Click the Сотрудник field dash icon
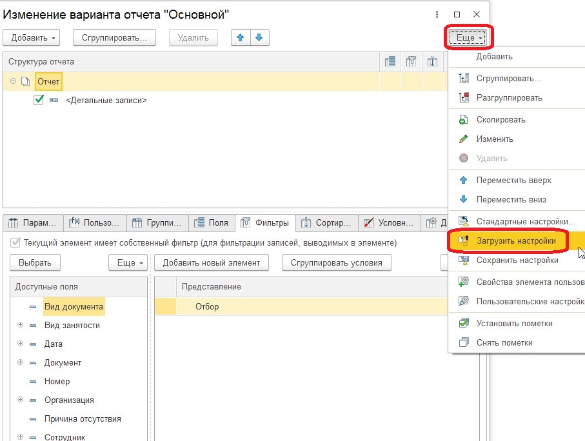Screen dimensions: 585x441 (x=33, y=437)
